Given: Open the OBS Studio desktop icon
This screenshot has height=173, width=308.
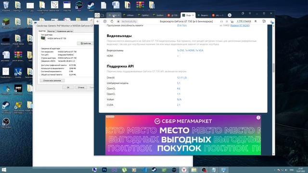Looking at the screenshot, I should point(6,123).
